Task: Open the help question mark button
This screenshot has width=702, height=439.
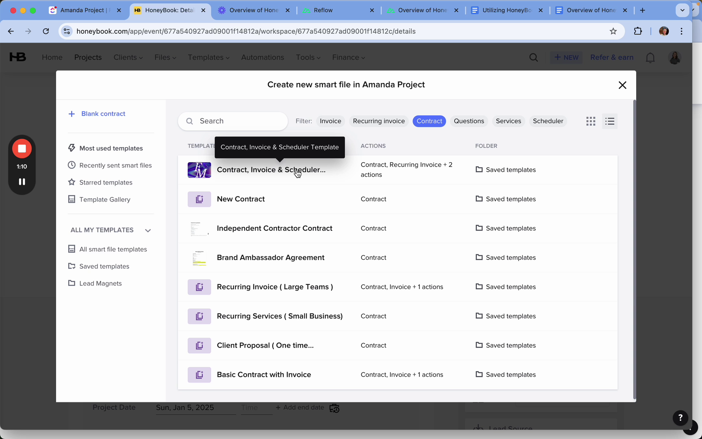Action: point(680,417)
